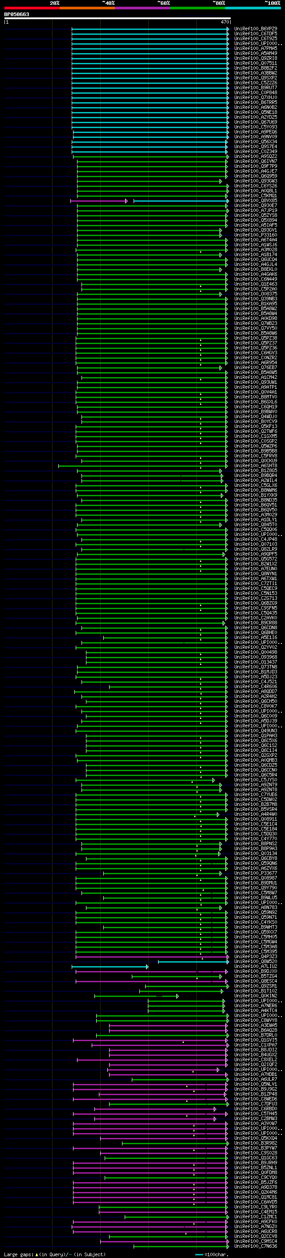Select the UniRef100_Q7XHJ0 label
The width and height of the screenshot is (285, 1258).
pos(255,97)
